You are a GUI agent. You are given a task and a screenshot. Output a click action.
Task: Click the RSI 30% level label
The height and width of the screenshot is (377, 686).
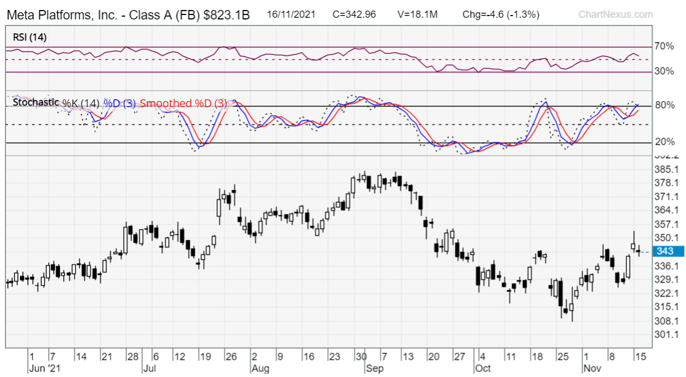pos(664,71)
